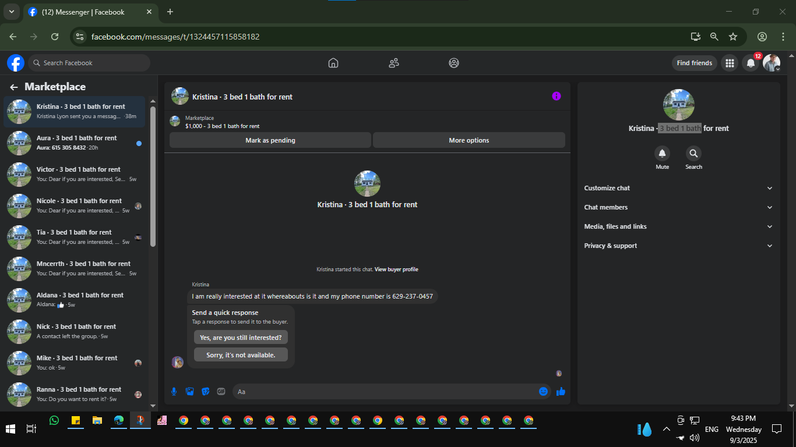This screenshot has width=796, height=447.
Task: Choose a GIF icon
Action: [221, 392]
